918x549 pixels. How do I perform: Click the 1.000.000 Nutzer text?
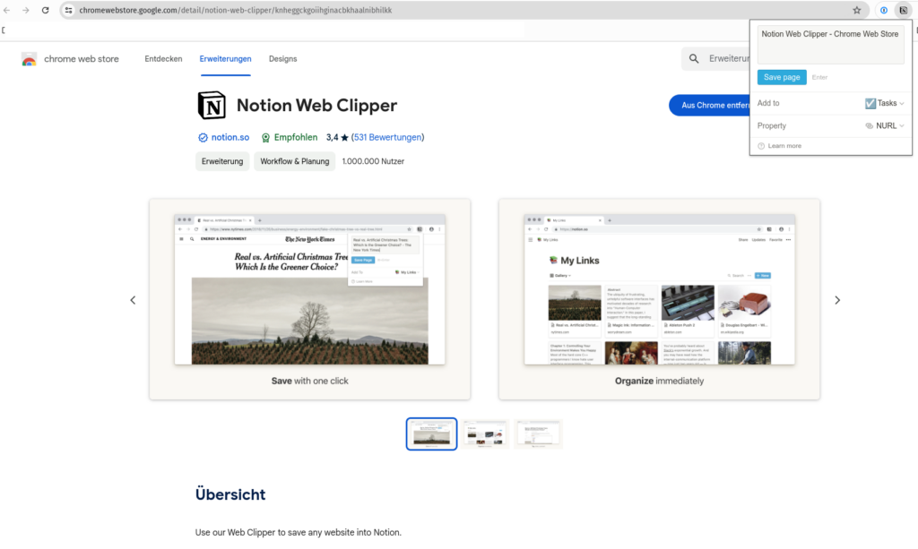coord(373,161)
